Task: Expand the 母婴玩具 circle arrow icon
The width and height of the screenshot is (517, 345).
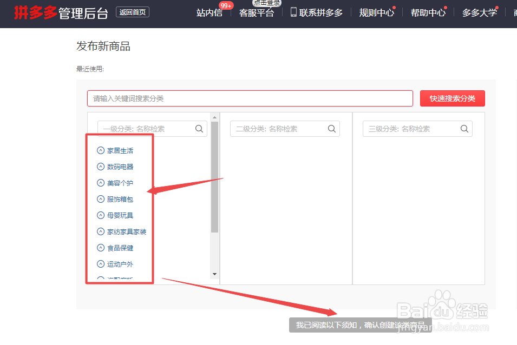Action: click(x=101, y=215)
